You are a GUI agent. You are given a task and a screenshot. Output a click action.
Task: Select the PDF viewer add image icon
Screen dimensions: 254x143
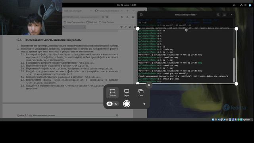(130, 27)
